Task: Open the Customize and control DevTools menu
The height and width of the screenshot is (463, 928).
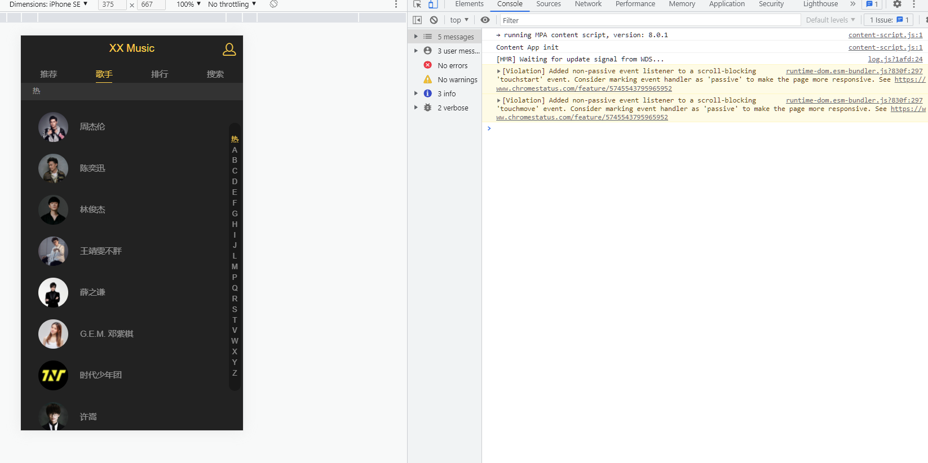Action: pyautogui.click(x=914, y=4)
